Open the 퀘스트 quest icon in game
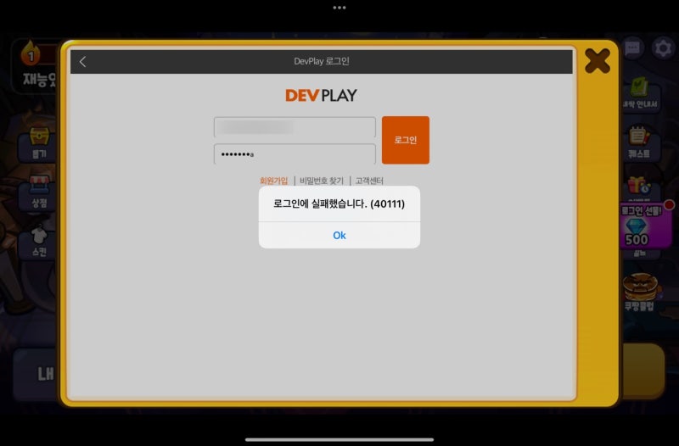This screenshot has width=679, height=446. tap(639, 142)
